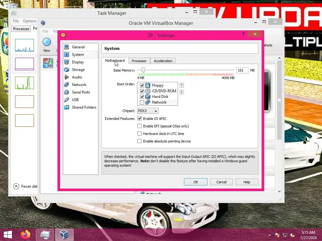Viewport: 322px width, 241px height.
Task: Open the Chipset PIIX3 dropdown
Action: point(148,111)
